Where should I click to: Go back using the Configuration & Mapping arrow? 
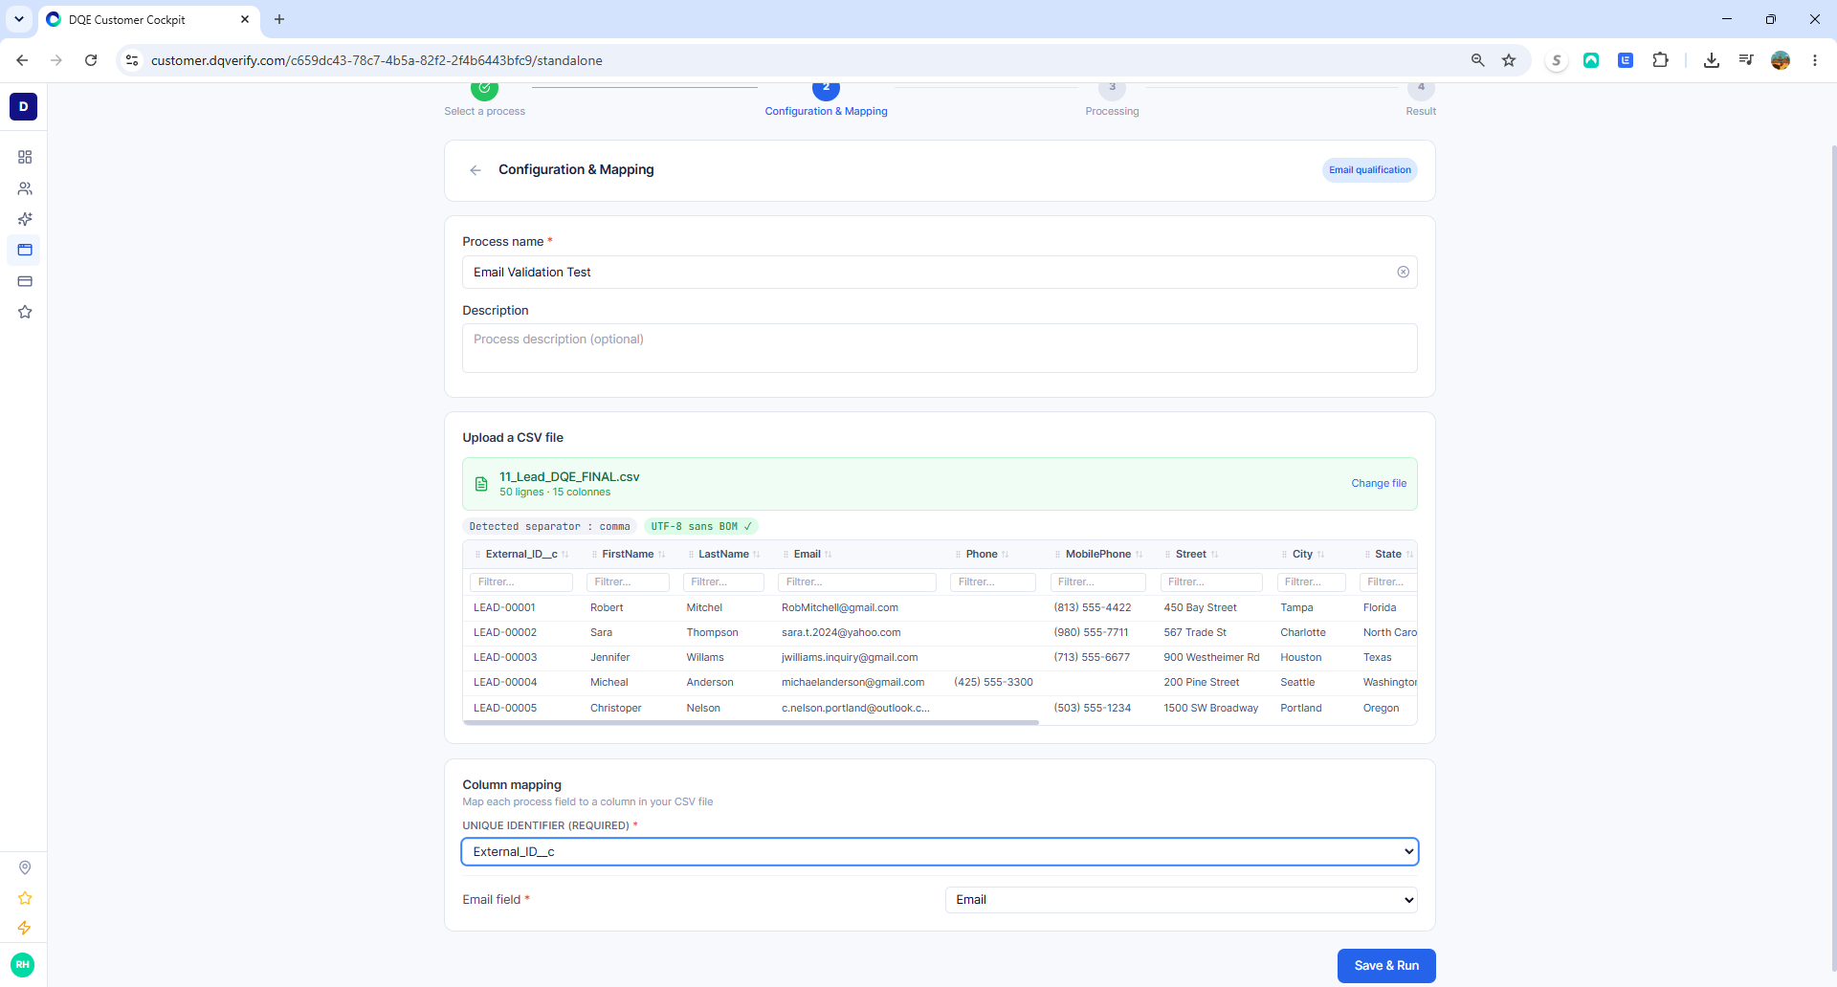[476, 170]
